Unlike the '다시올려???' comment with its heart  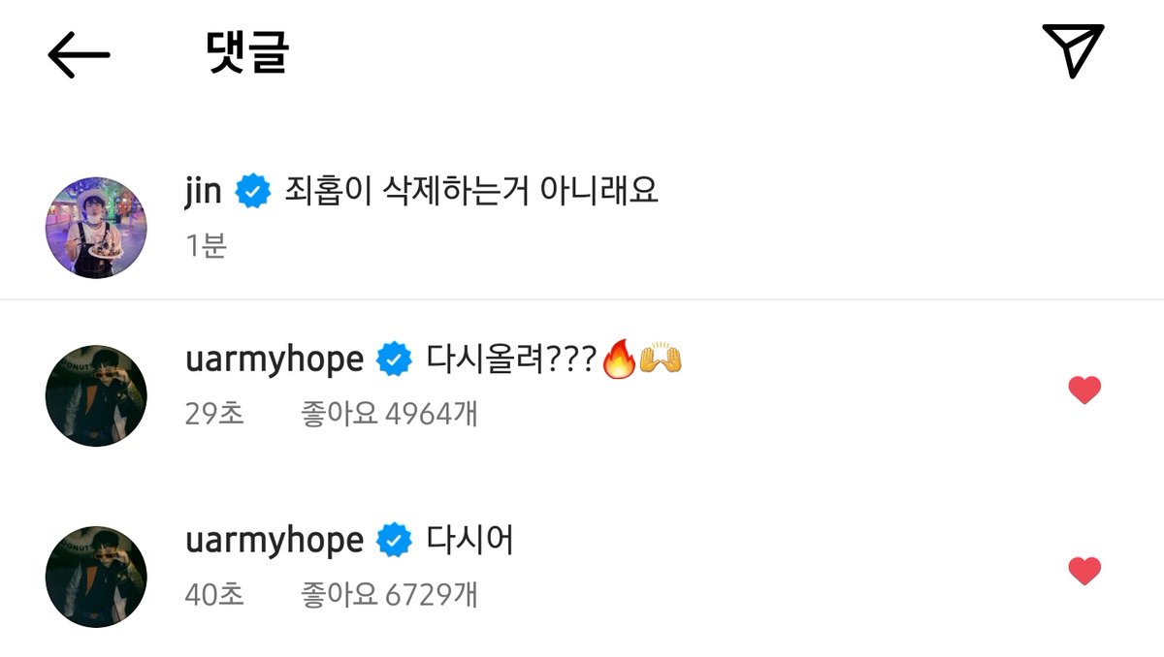point(1084,391)
